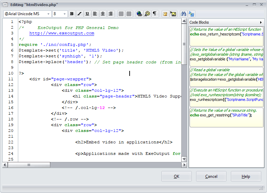Click the Cancel button

211,176
